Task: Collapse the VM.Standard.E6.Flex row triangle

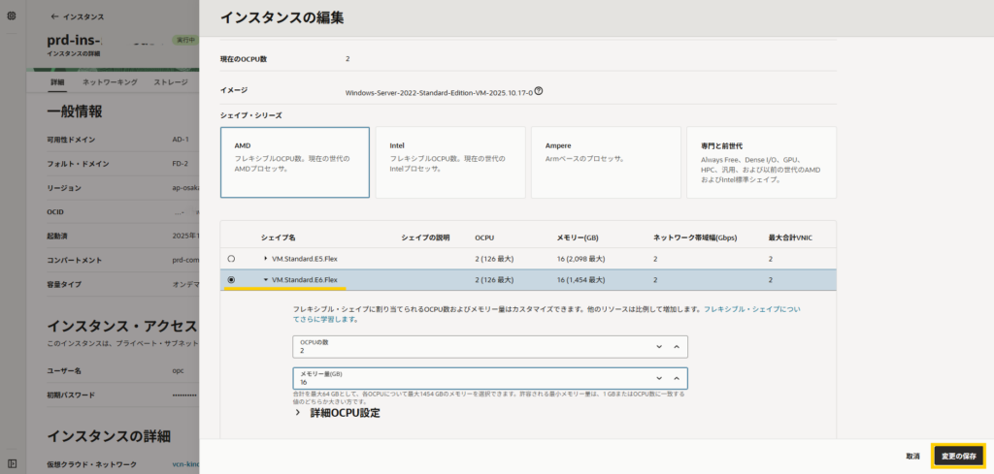Action: point(266,280)
